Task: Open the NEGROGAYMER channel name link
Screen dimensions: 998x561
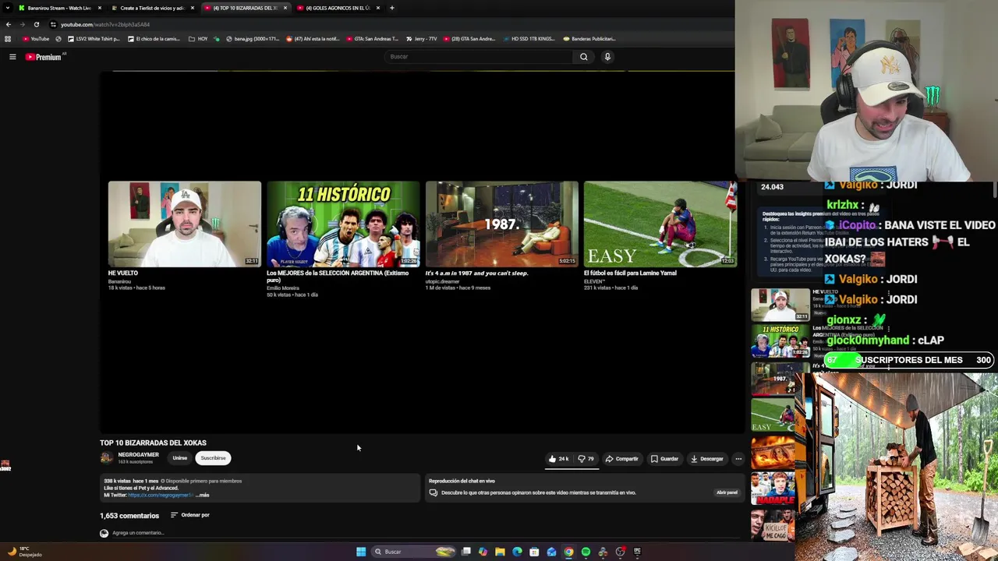Action: pyautogui.click(x=138, y=455)
